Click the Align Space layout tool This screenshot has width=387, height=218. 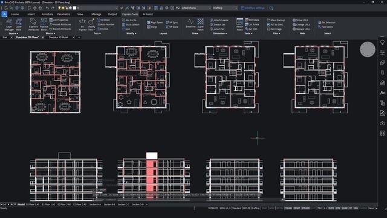point(155,22)
